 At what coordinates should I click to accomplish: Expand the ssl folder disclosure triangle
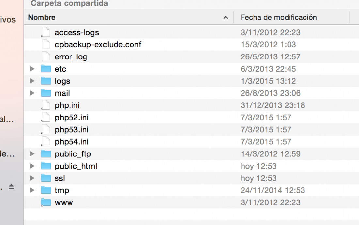[x=32, y=178]
